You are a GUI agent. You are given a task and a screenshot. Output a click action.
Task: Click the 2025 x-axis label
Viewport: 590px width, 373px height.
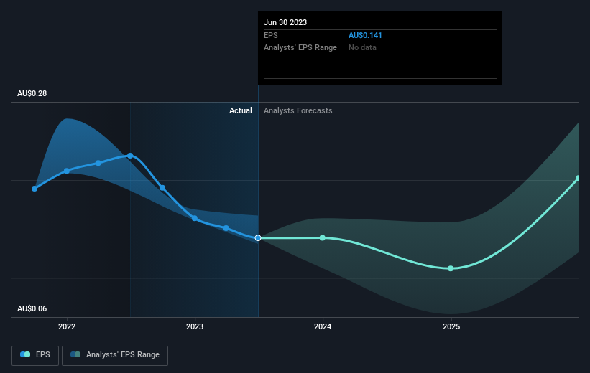coord(451,326)
